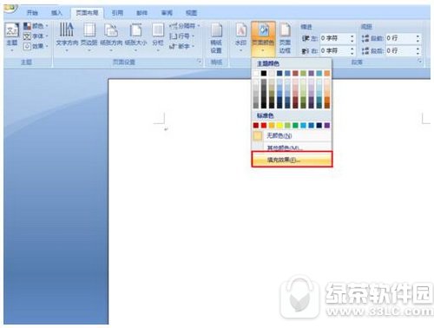
Task: Pick the light blue standard color
Action: click(x=303, y=125)
